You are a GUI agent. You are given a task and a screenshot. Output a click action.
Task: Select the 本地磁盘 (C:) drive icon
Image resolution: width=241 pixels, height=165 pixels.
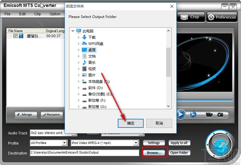[x=84, y=81]
